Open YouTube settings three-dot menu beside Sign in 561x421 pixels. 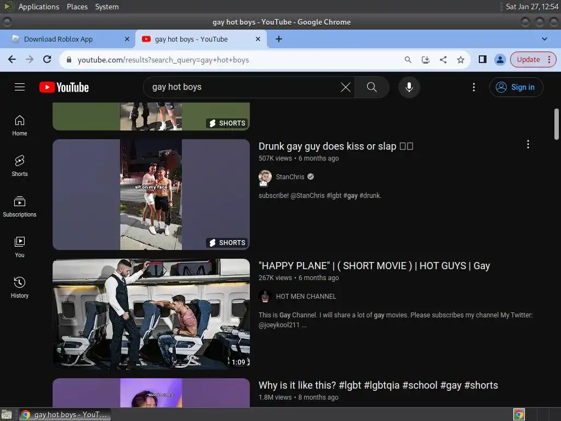[x=474, y=87]
